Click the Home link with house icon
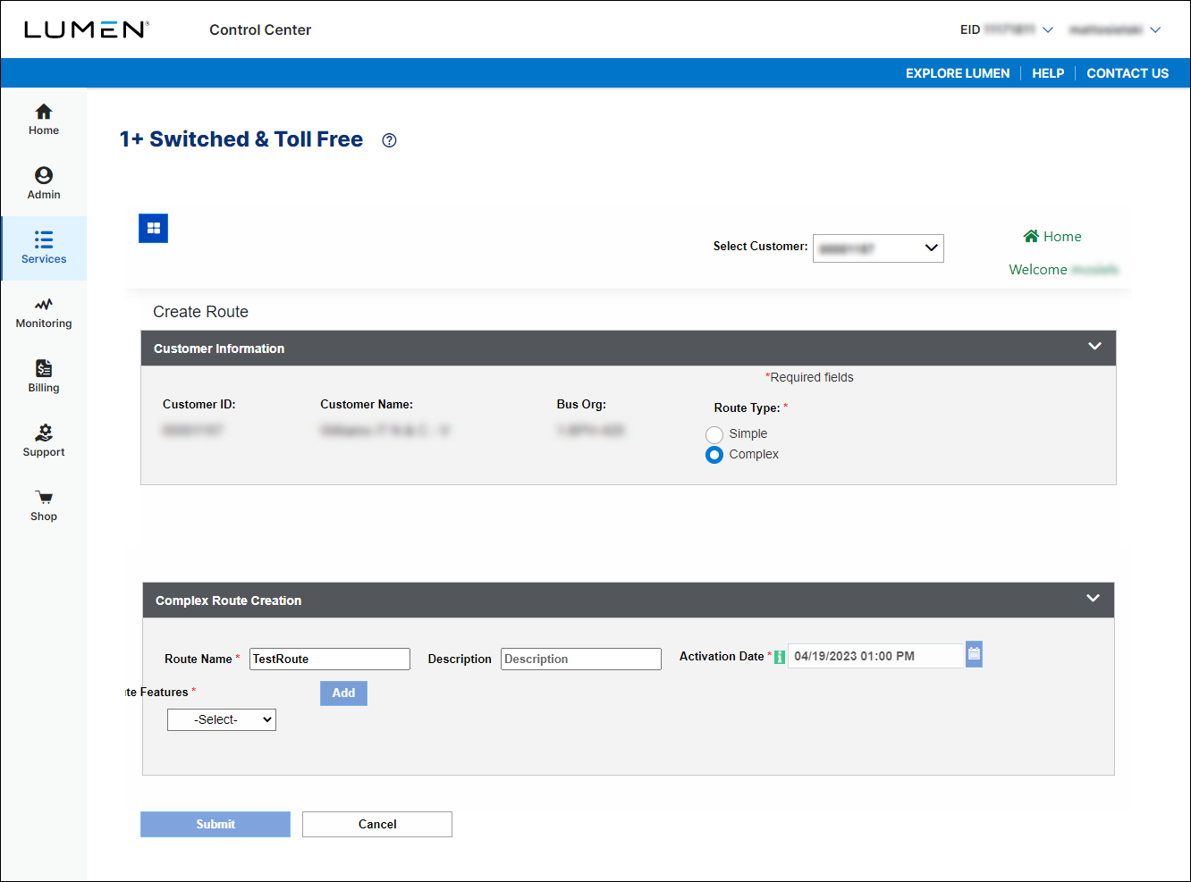Image resolution: width=1191 pixels, height=882 pixels. (x=1052, y=236)
